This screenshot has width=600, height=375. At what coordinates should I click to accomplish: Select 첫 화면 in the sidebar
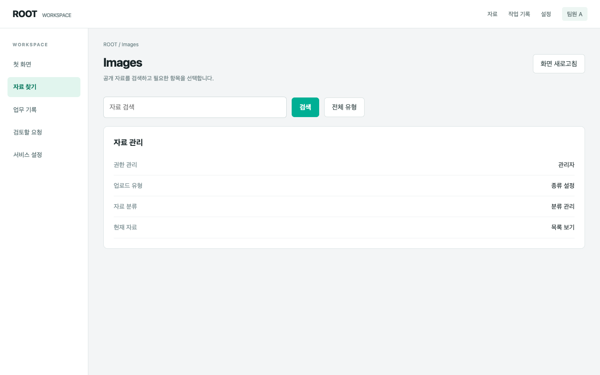pyautogui.click(x=44, y=65)
